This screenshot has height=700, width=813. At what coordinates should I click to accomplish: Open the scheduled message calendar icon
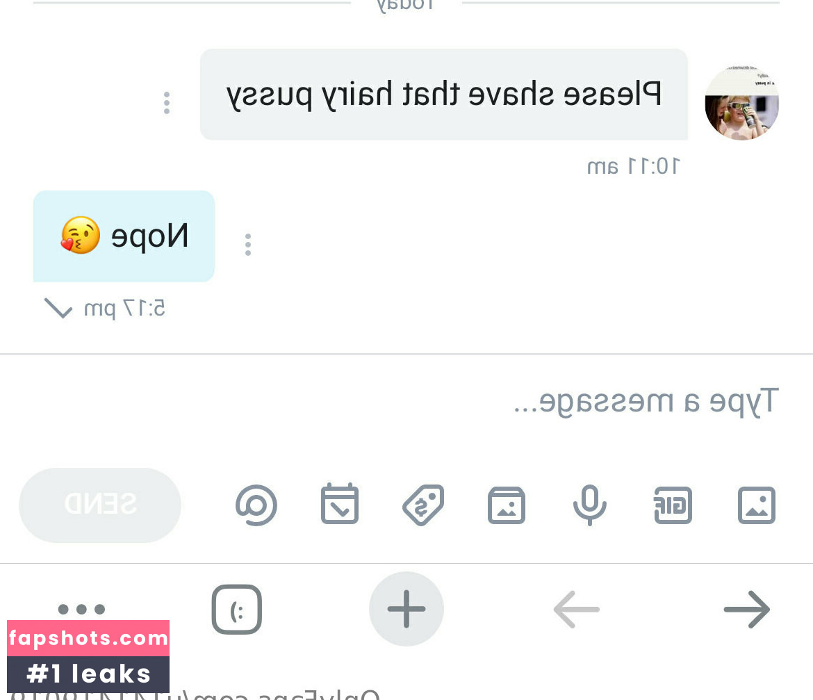tap(340, 503)
